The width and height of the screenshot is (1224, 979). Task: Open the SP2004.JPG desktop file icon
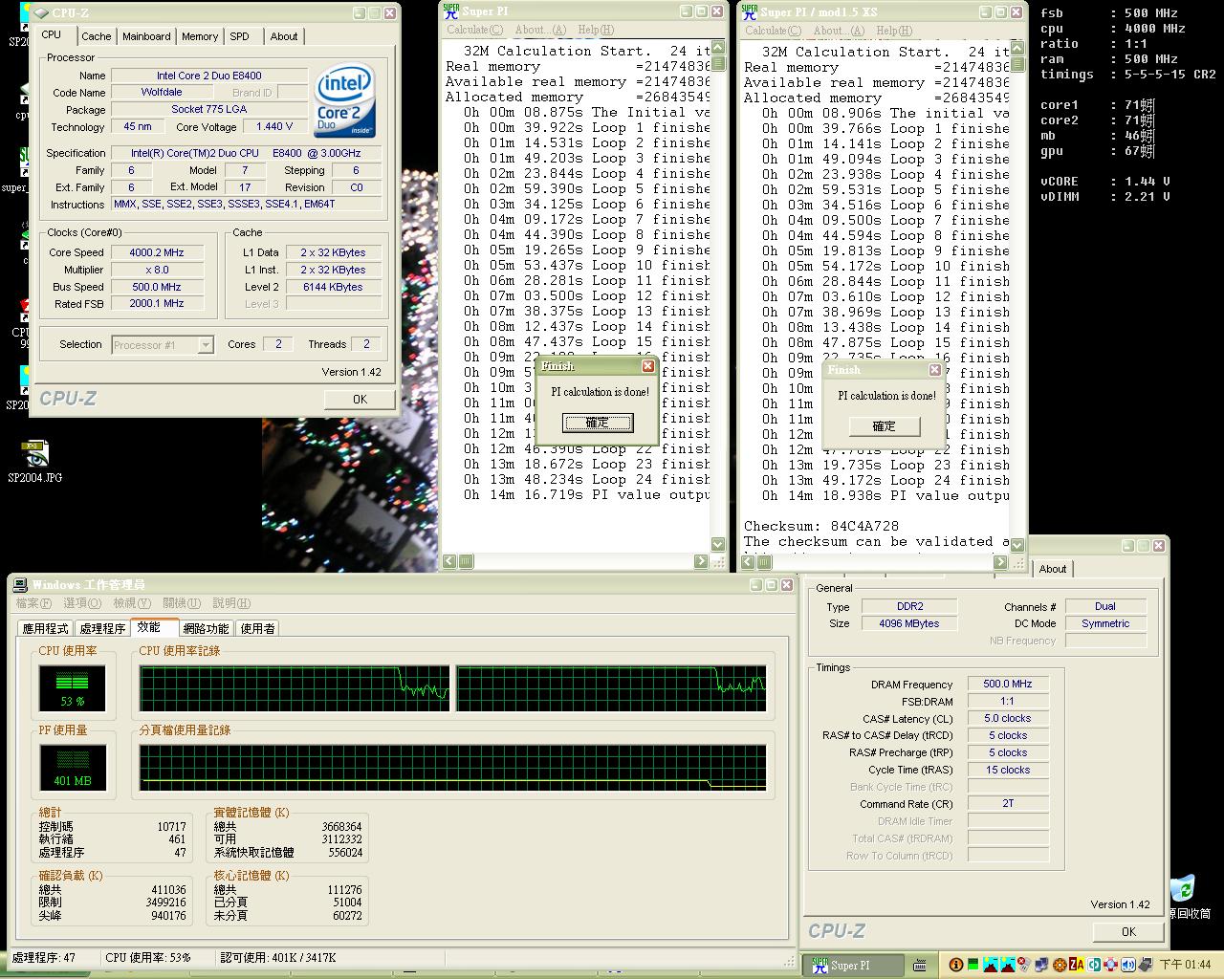34,460
